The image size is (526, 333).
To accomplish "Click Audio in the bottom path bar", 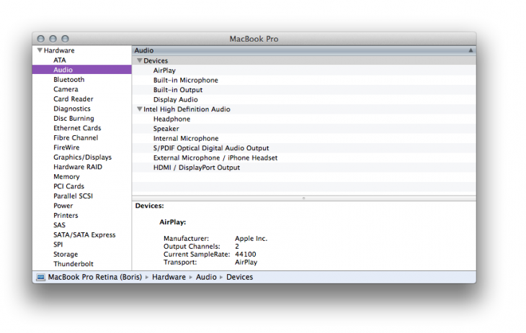I will [x=206, y=277].
